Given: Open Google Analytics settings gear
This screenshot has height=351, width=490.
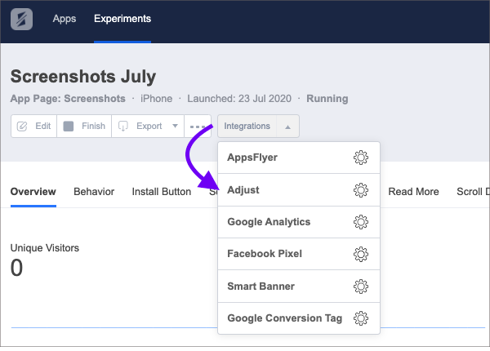Looking at the screenshot, I should pos(361,222).
